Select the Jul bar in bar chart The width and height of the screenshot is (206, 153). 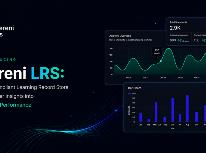180,118
